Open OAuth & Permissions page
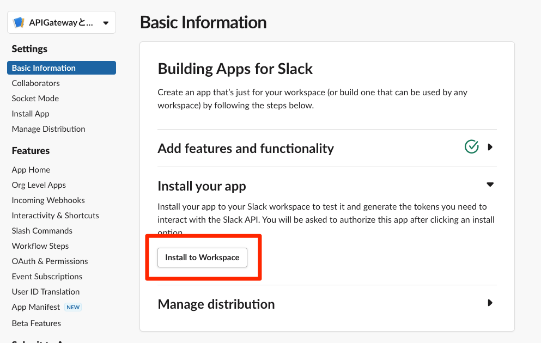The height and width of the screenshot is (343, 541). point(50,261)
